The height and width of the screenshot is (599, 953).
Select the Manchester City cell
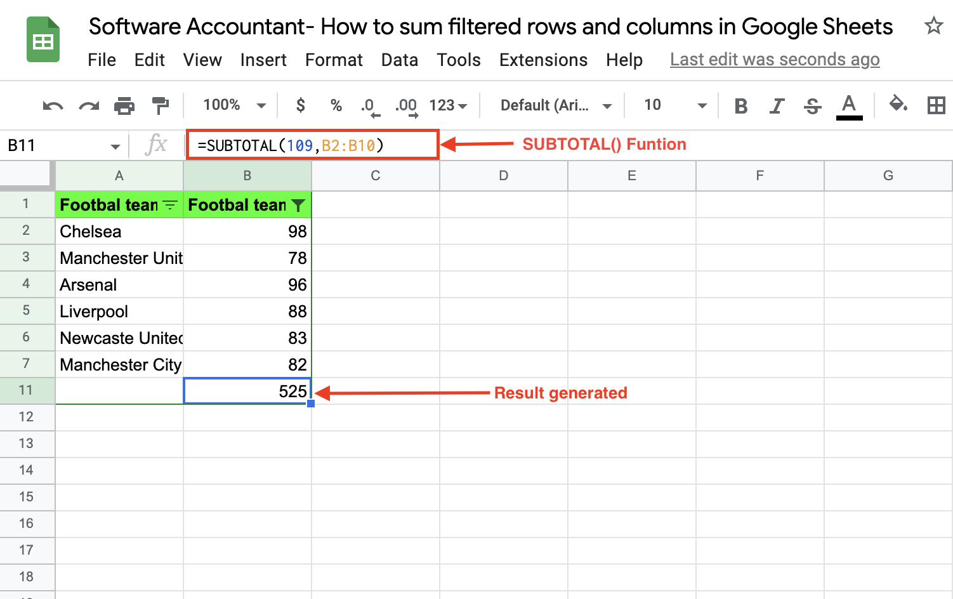[119, 364]
